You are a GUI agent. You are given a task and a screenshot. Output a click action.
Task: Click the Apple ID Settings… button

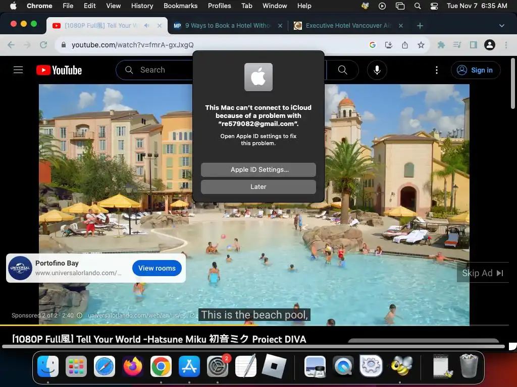258,169
